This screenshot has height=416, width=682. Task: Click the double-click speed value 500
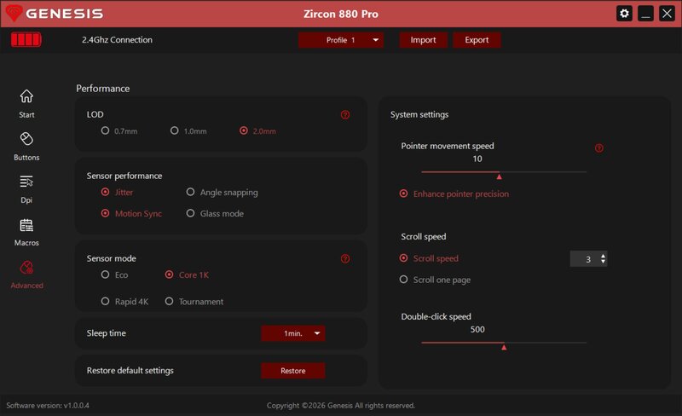(477, 329)
